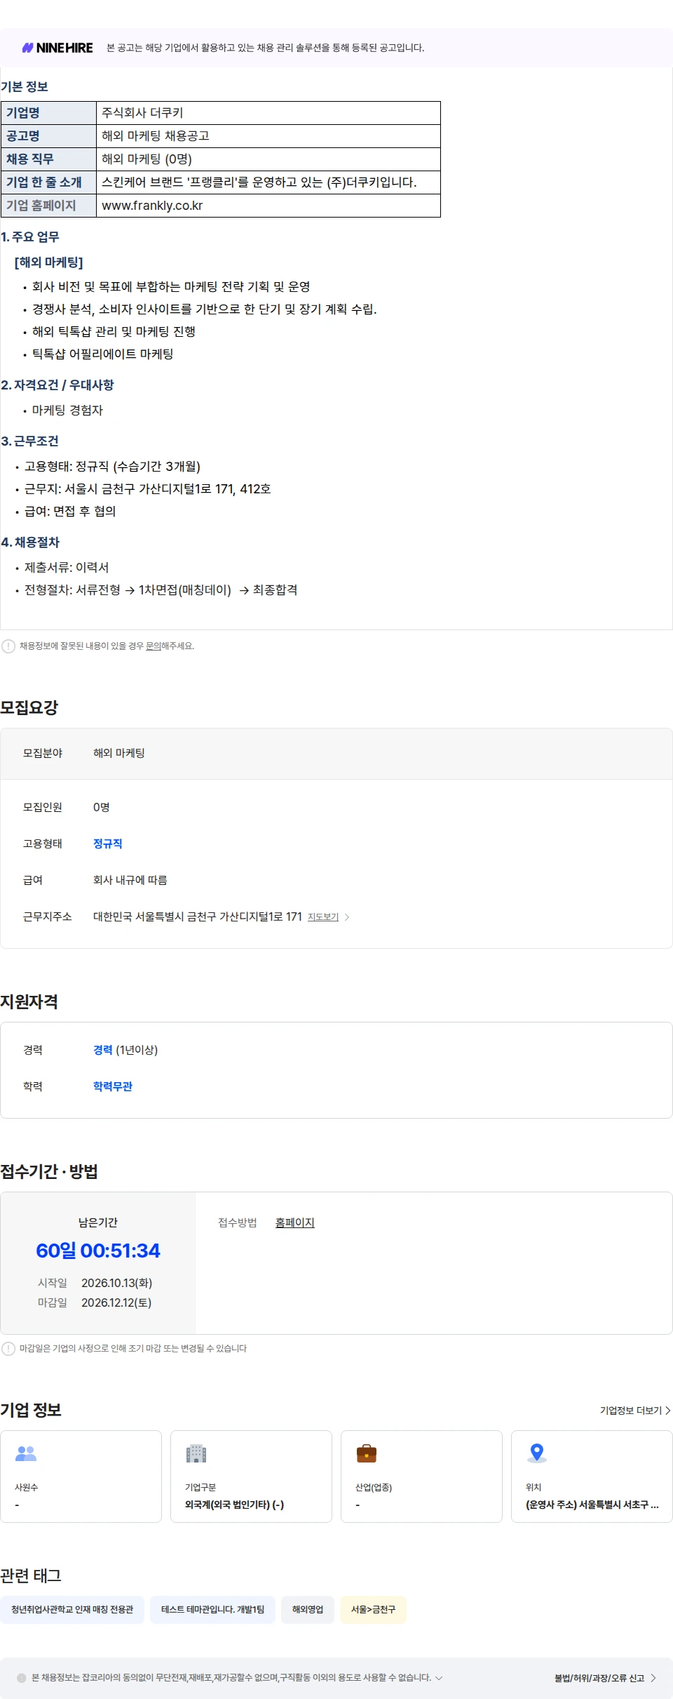Select the 청년취업사관학교 인재 매칭 전용관 tag
The height and width of the screenshot is (1699, 673).
coord(72,1609)
